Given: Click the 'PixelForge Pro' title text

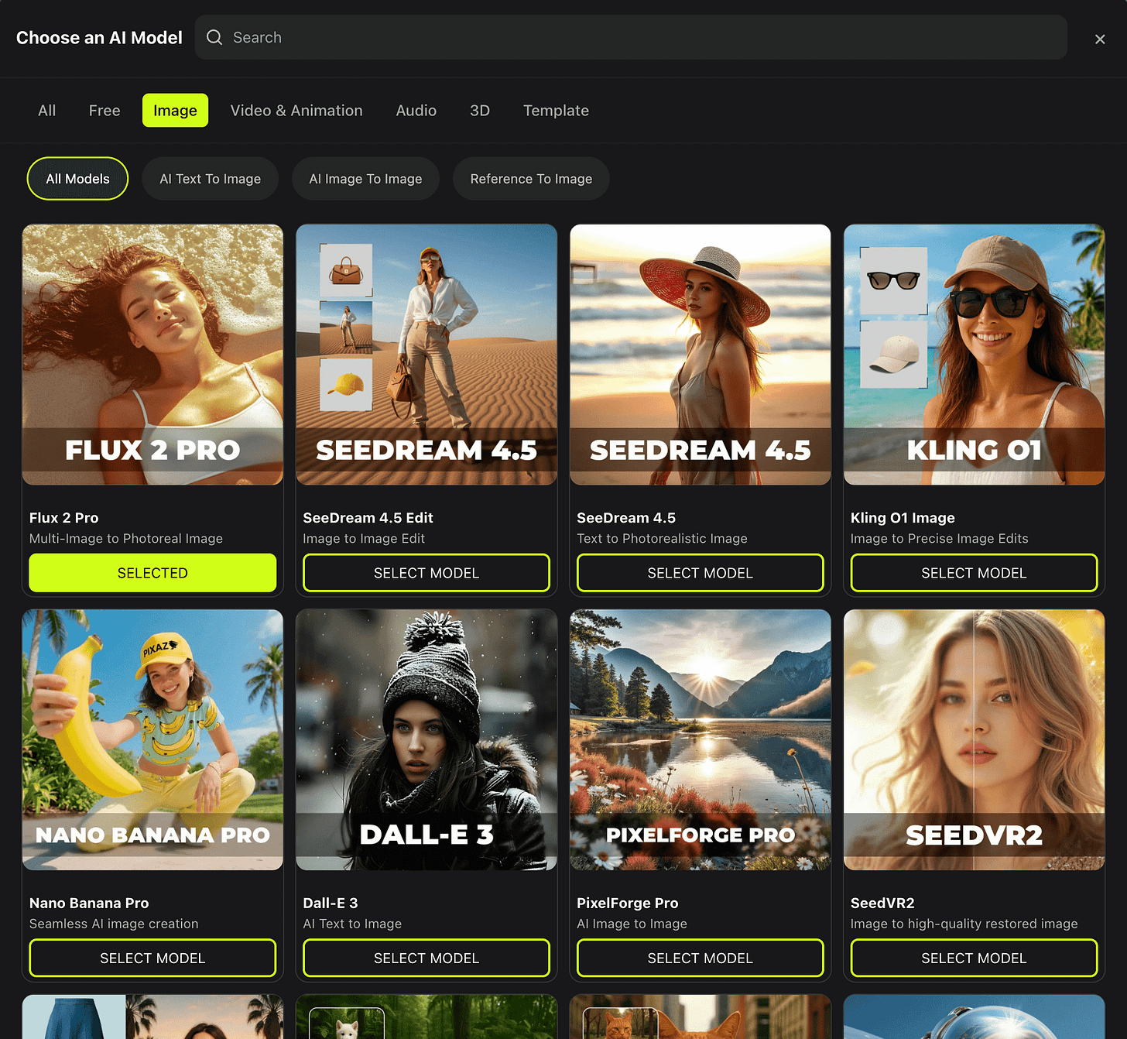Looking at the screenshot, I should [628, 903].
